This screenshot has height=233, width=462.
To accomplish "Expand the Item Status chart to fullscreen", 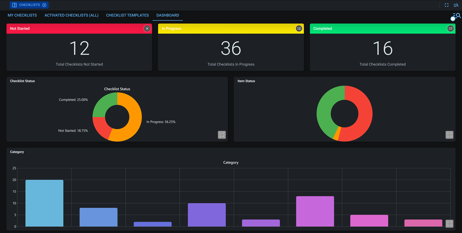I will tap(449, 135).
